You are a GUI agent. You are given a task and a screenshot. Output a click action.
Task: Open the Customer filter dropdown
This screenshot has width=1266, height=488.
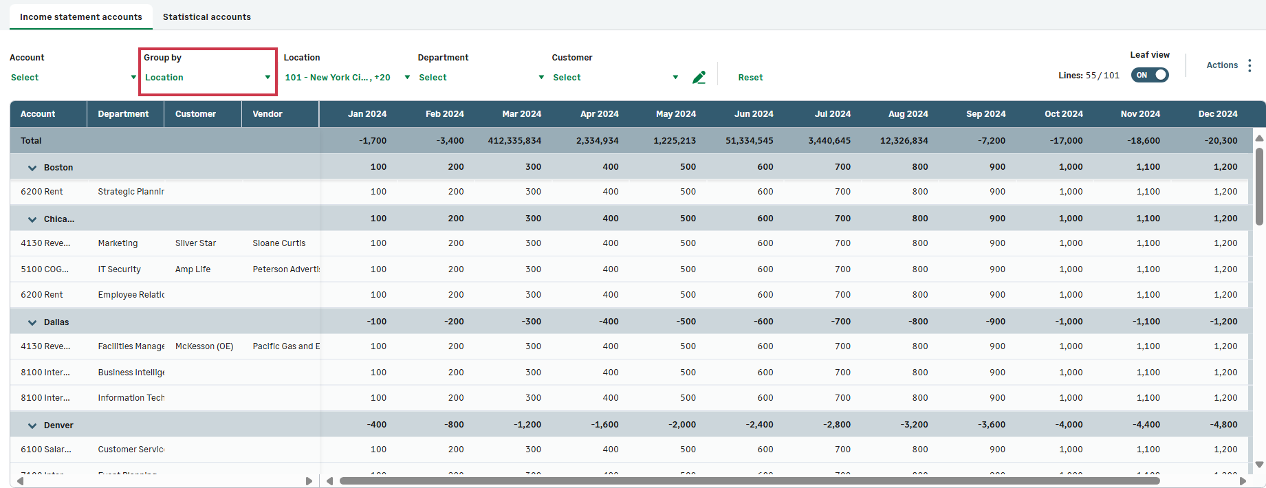(x=615, y=78)
